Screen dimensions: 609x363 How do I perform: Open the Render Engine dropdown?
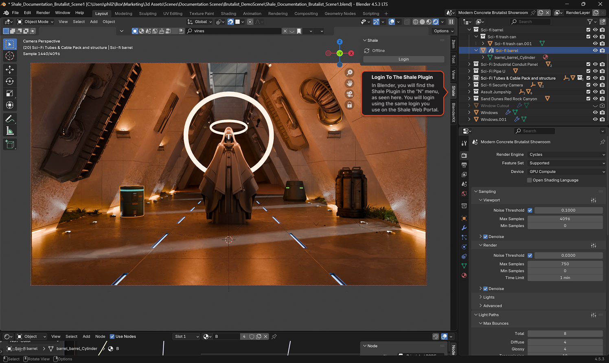point(567,154)
